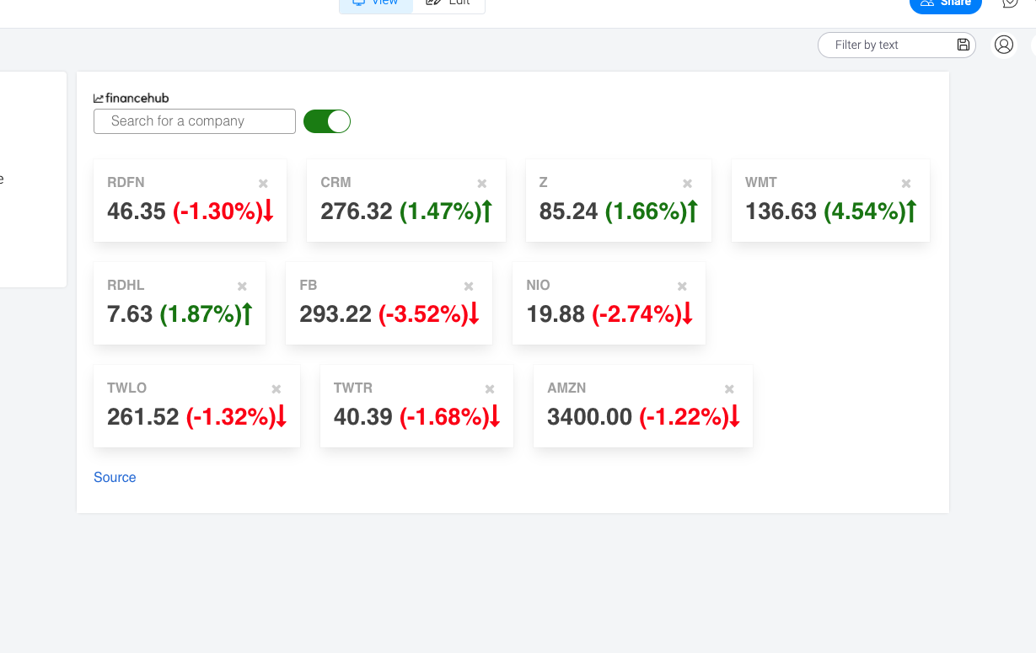
Task: Click the Share button
Action: (x=946, y=5)
